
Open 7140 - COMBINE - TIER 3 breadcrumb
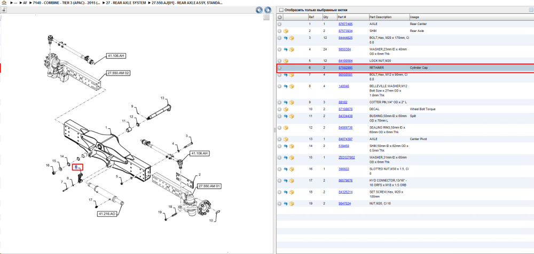(67, 2)
